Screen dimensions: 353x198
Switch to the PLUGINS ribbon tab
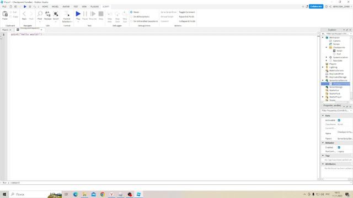pyautogui.click(x=94, y=7)
